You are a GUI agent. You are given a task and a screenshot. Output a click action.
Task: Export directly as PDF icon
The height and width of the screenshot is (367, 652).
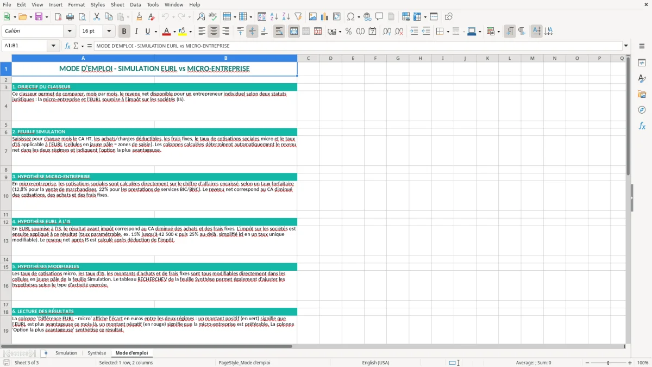[x=58, y=17]
